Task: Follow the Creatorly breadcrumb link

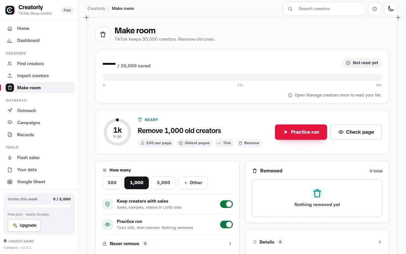Action: (x=96, y=9)
